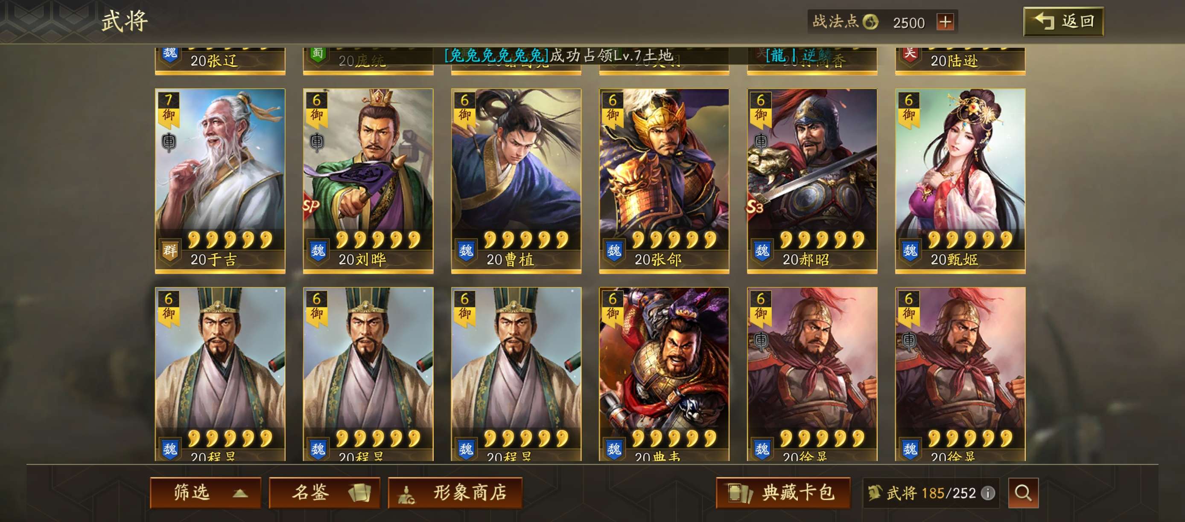
Task: Click the info icon next to 武将 185/252
Action: pyautogui.click(x=988, y=493)
